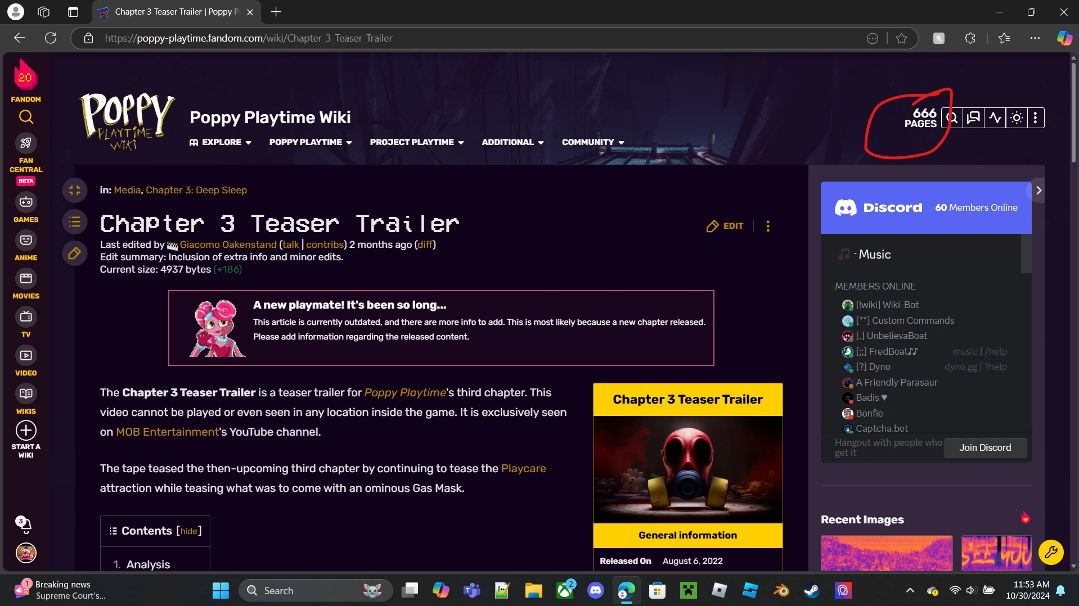1079x606 pixels.
Task: Open Steam from the taskbar
Action: coord(811,590)
